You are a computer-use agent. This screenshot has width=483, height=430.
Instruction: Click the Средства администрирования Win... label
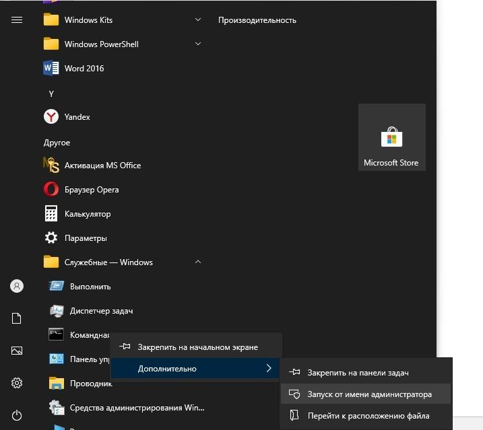pyautogui.click(x=137, y=408)
